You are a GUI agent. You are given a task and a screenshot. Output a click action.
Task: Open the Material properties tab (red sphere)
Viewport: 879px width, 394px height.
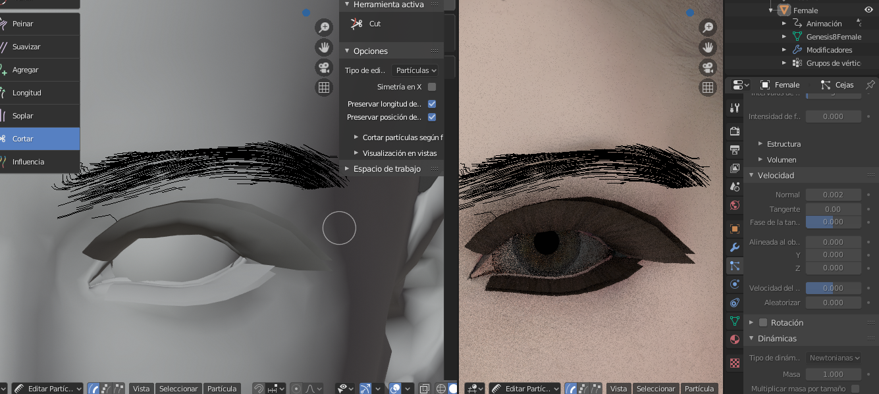(735, 339)
